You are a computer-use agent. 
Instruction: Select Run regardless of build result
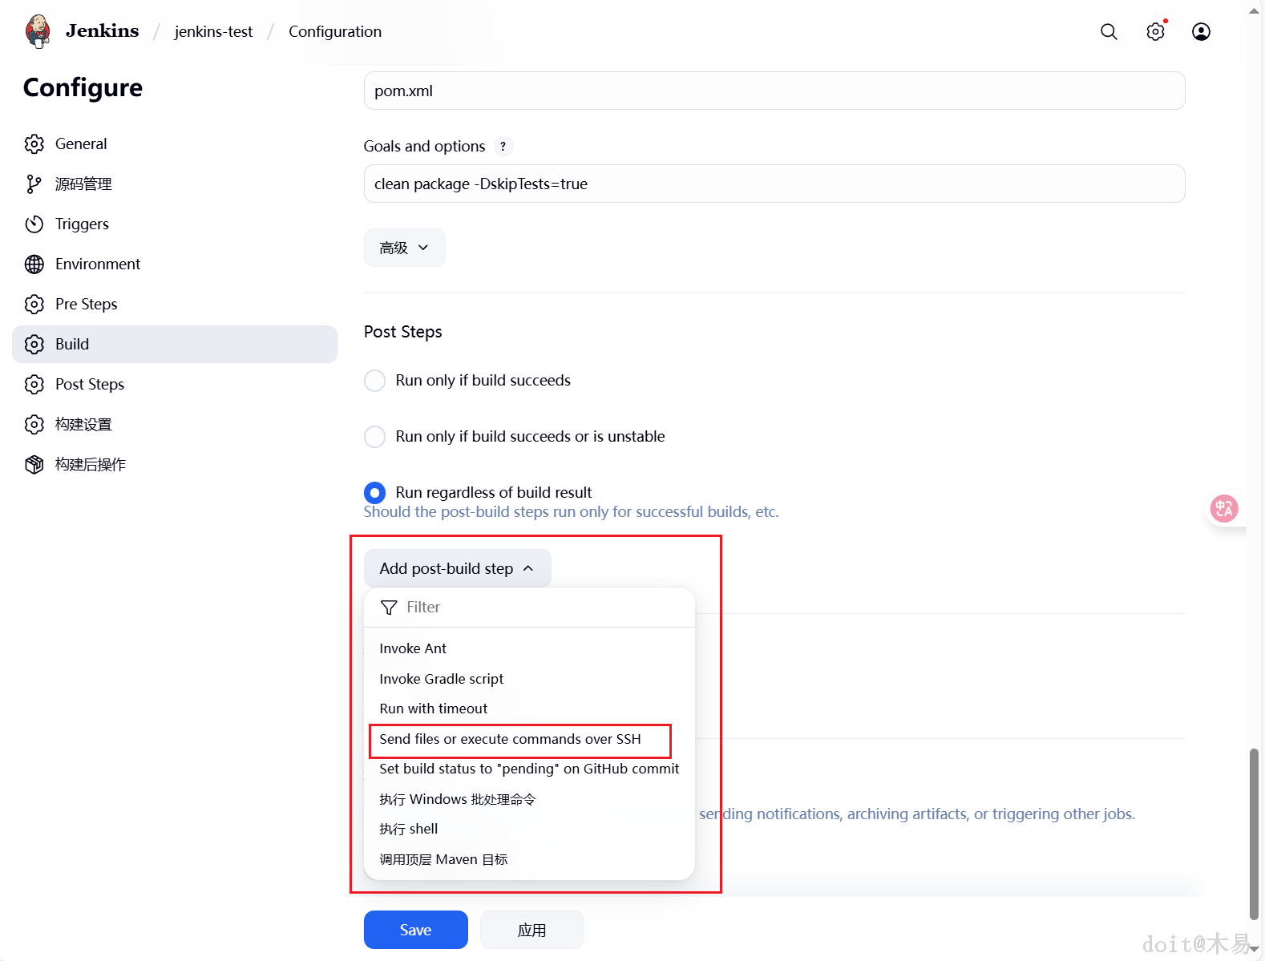374,493
